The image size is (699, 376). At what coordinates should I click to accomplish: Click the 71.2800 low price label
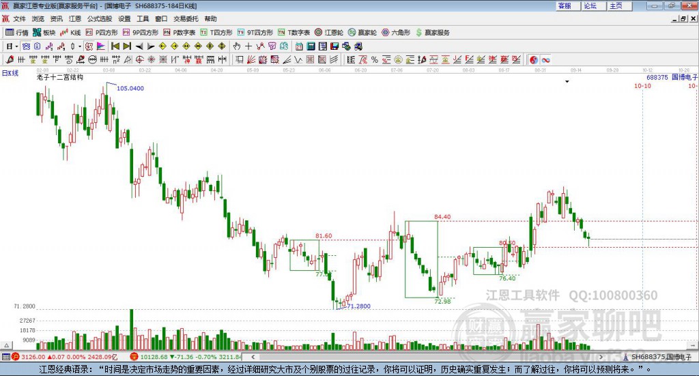(359, 306)
